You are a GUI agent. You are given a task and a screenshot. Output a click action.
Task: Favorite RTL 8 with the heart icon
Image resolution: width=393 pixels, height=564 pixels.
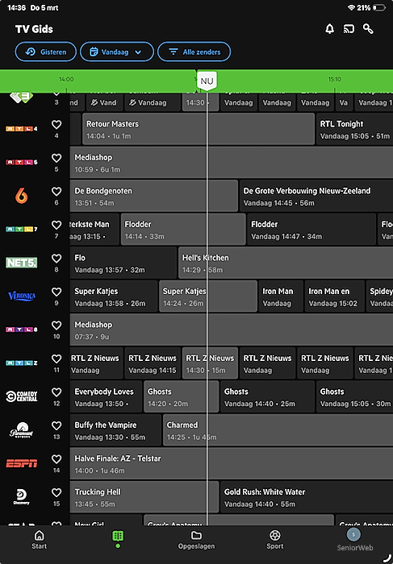(x=56, y=326)
